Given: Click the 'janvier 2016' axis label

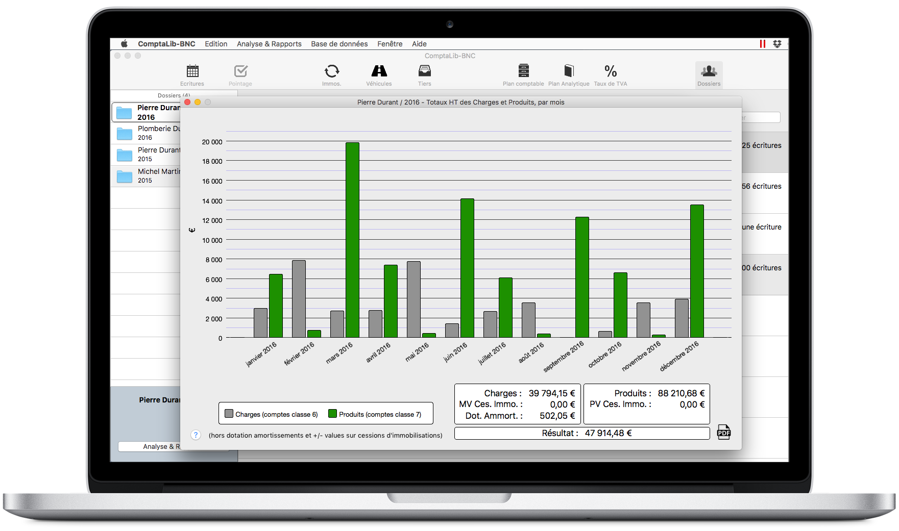Looking at the screenshot, I should click(261, 354).
